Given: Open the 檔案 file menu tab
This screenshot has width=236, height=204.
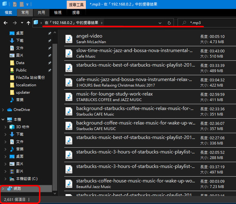Looking at the screenshot, I should point(8,12).
